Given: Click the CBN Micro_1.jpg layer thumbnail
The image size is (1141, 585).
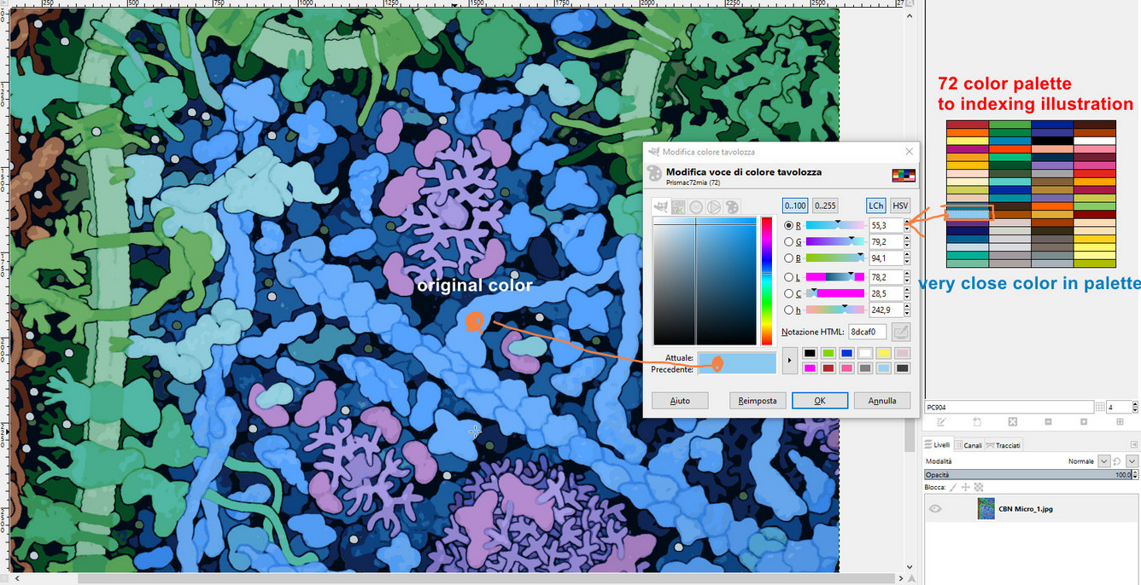Looking at the screenshot, I should pyautogui.click(x=986, y=509).
